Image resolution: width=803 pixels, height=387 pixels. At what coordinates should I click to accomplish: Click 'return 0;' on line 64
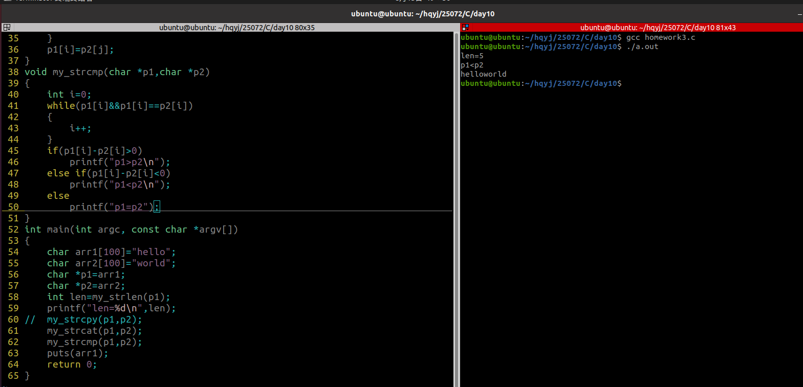(x=72, y=365)
